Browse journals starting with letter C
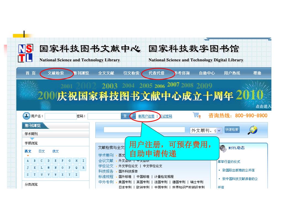283x212 pixels. coord(41,161)
